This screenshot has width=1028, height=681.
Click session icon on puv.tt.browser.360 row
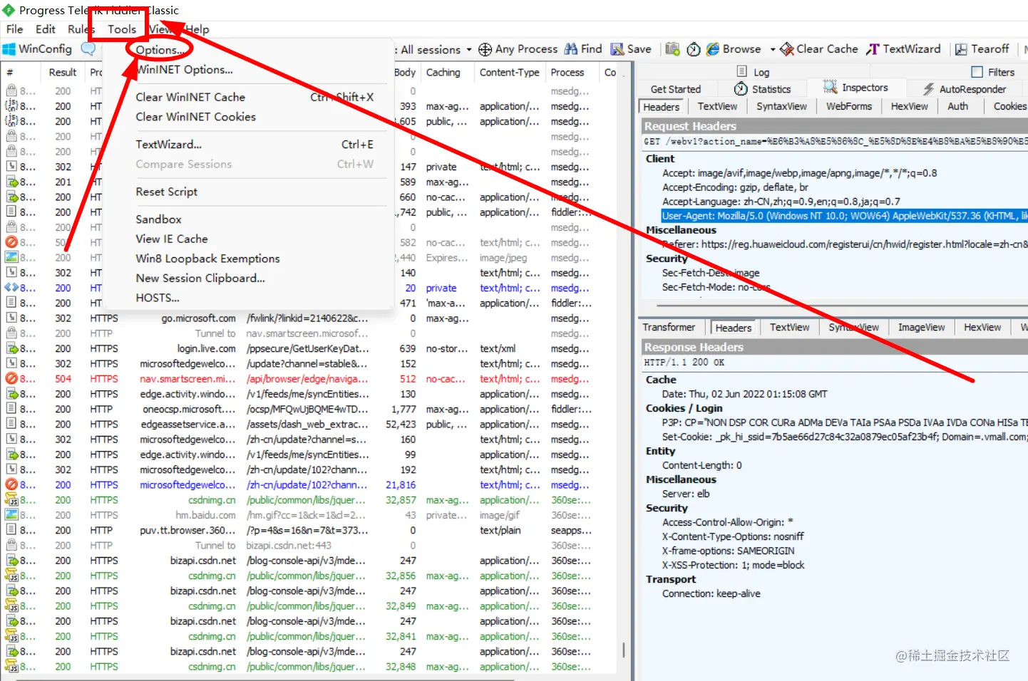[x=11, y=530]
